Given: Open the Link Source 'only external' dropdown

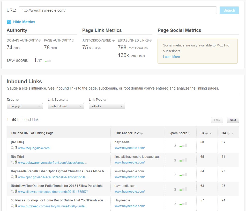Looking at the screenshot, I should pyautogui.click(x=66, y=106).
